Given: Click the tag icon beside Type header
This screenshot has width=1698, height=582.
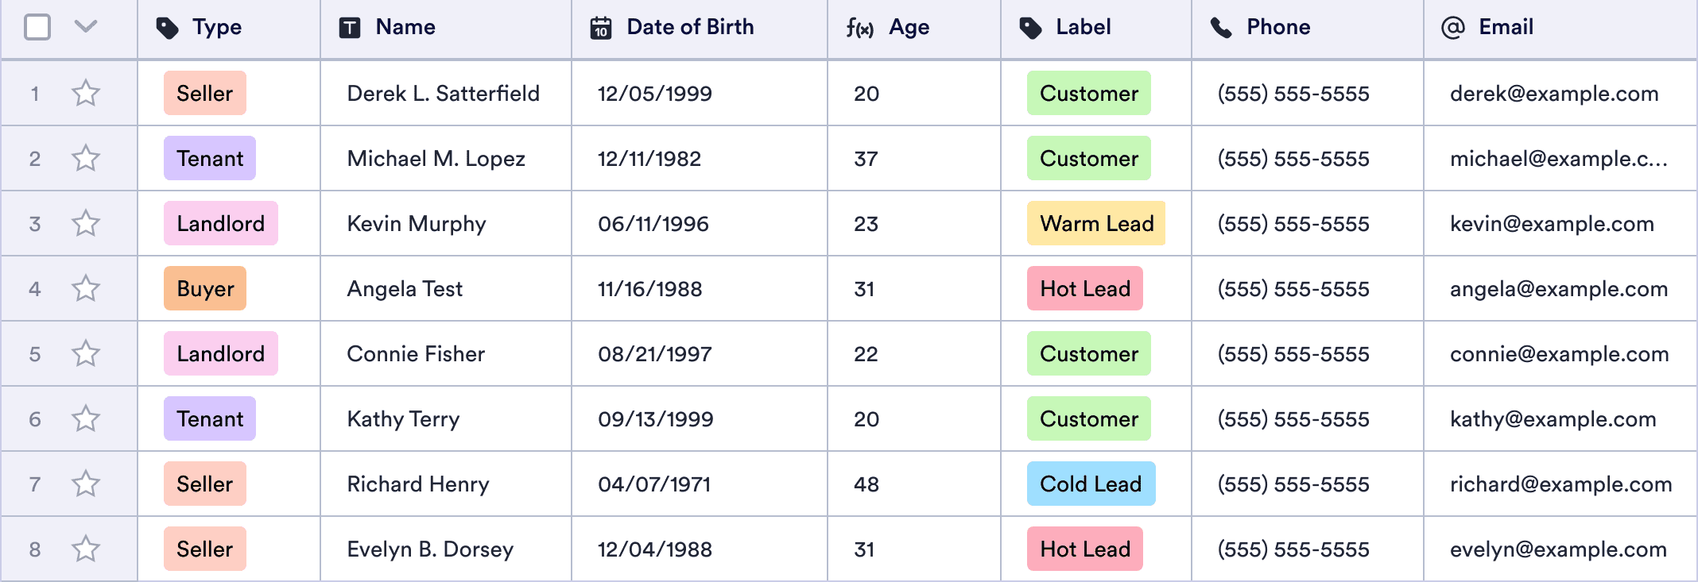Looking at the screenshot, I should click(167, 29).
